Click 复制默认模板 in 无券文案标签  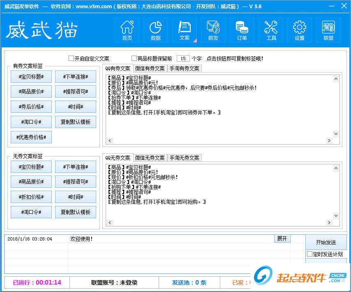[76, 212]
